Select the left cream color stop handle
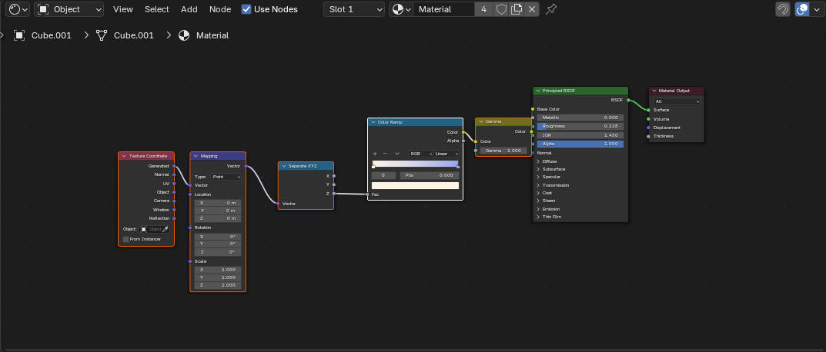Screen dimensions: 826x352 (x=373, y=167)
